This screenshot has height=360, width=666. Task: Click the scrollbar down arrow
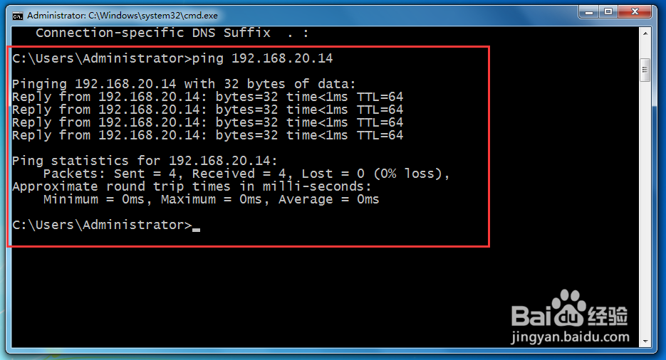click(645, 341)
